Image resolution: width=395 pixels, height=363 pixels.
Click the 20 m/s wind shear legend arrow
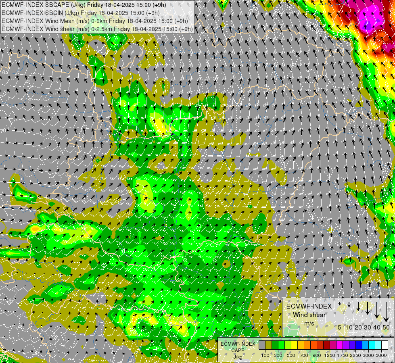[358, 306]
